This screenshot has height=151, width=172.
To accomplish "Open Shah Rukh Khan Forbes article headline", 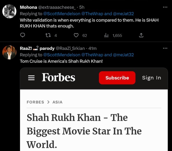I will pyautogui.click(x=84, y=131).
